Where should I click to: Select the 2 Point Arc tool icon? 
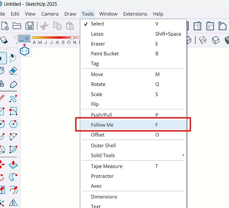(x=13, y=136)
